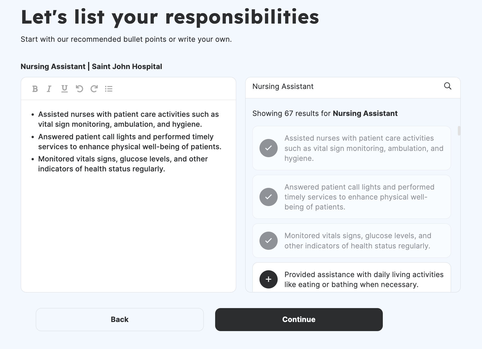Viewport: 482px width, 349px height.
Task: Apply underline formatting
Action: tap(64, 89)
